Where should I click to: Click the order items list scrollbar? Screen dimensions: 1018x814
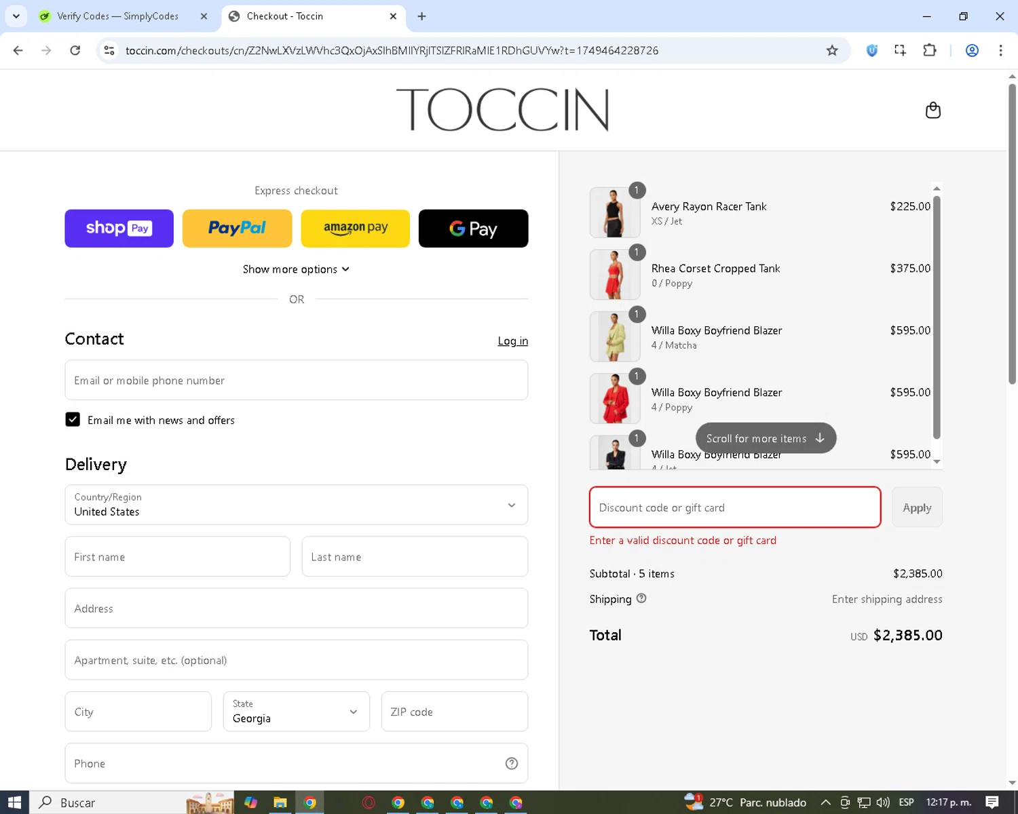coord(937,317)
